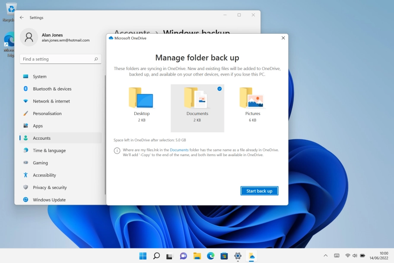
Task: Open the Start menu
Action: click(x=143, y=256)
